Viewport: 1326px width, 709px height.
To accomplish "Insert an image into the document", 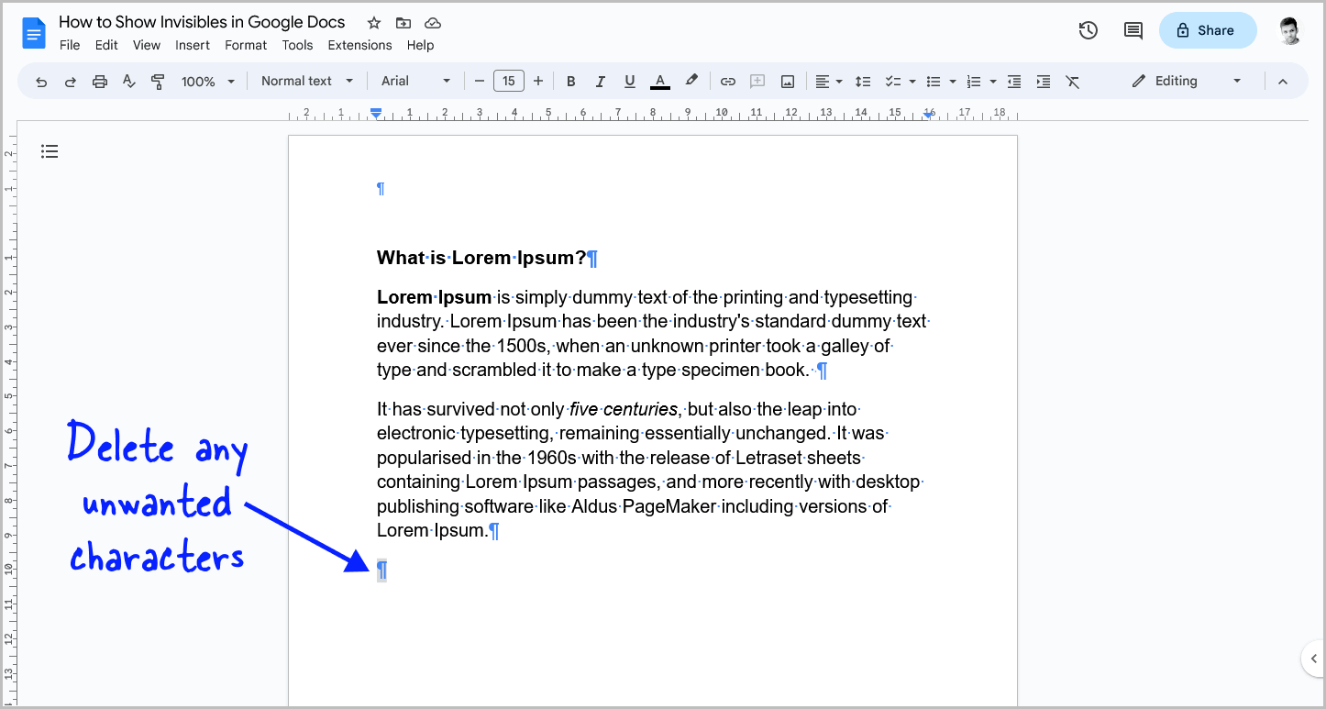I will (787, 81).
